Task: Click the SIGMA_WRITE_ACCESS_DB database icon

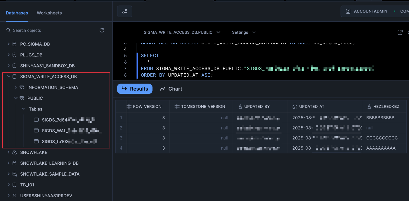Action: [x=14, y=77]
